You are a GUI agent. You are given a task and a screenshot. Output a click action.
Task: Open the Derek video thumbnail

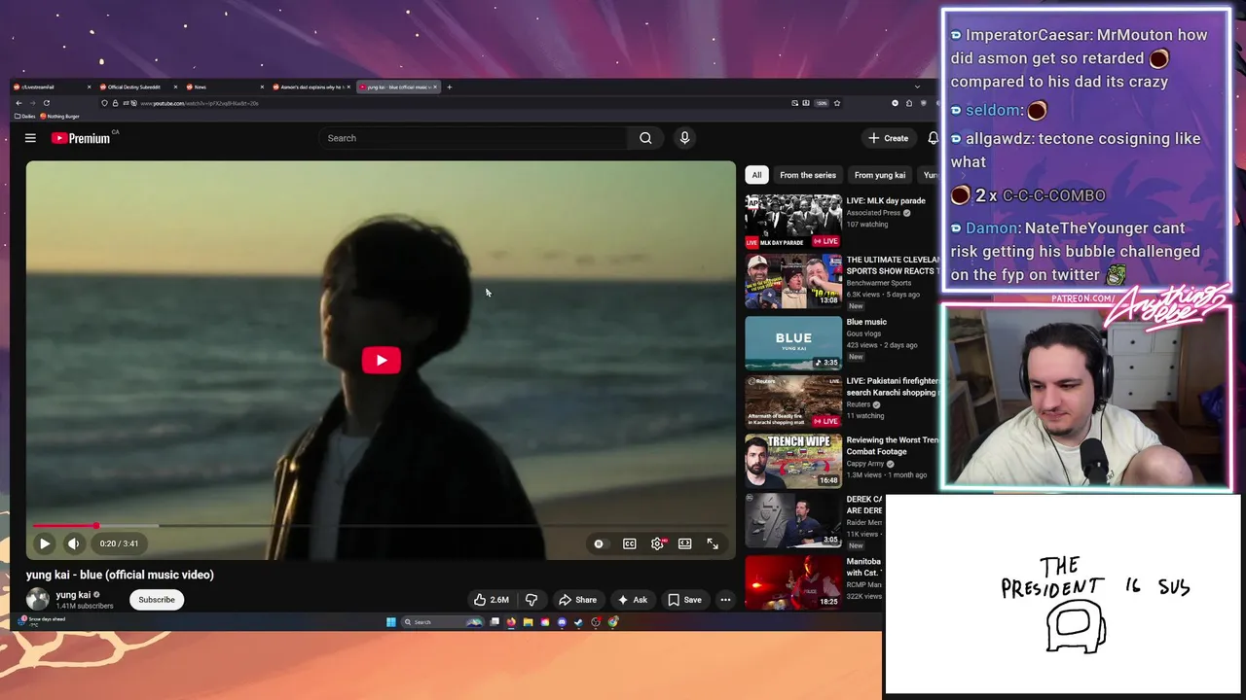793,520
